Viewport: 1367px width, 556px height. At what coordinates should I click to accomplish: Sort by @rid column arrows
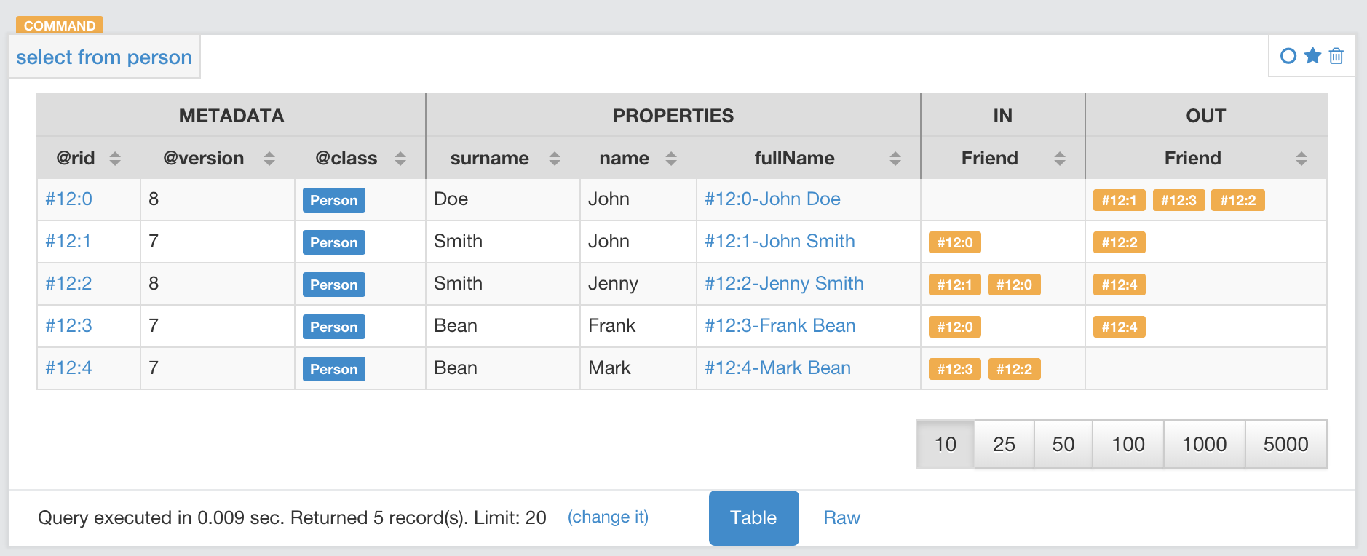coord(115,159)
